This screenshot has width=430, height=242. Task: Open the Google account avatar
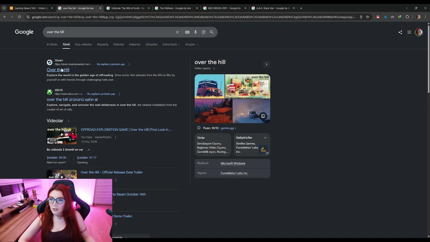pyautogui.click(x=419, y=32)
